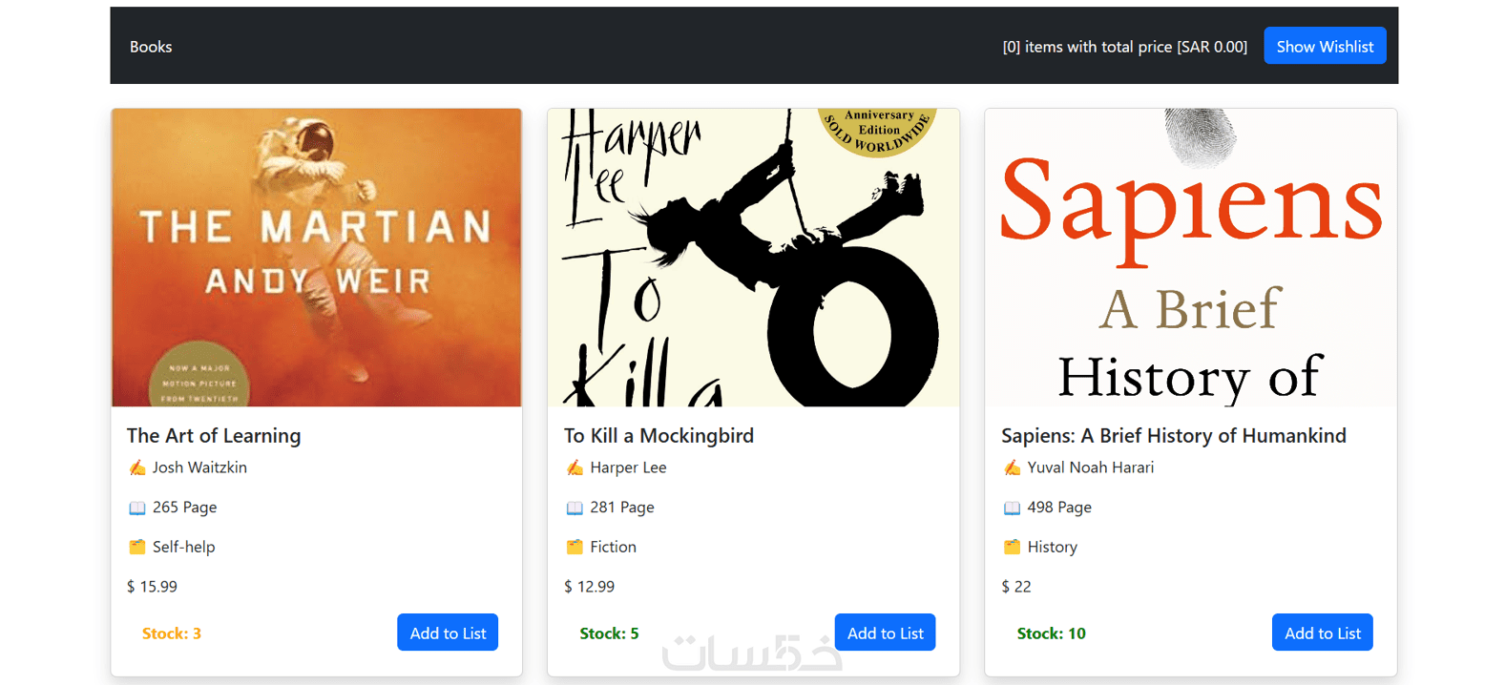This screenshot has width=1505, height=685.
Task: Open The Martian cover image
Action: (x=317, y=258)
